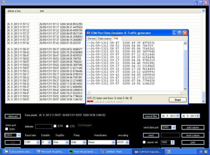Click the DsrChanged label
Image resolution: width=210 pixels, height=155 pixels.
click(85, 125)
